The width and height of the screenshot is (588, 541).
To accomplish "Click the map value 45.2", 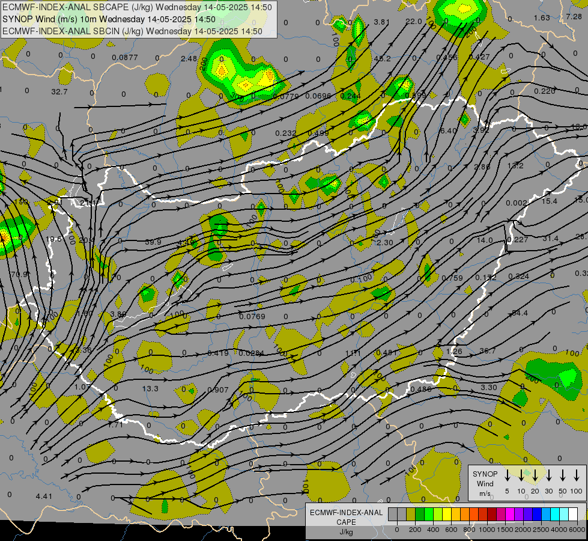I will pos(382,58).
